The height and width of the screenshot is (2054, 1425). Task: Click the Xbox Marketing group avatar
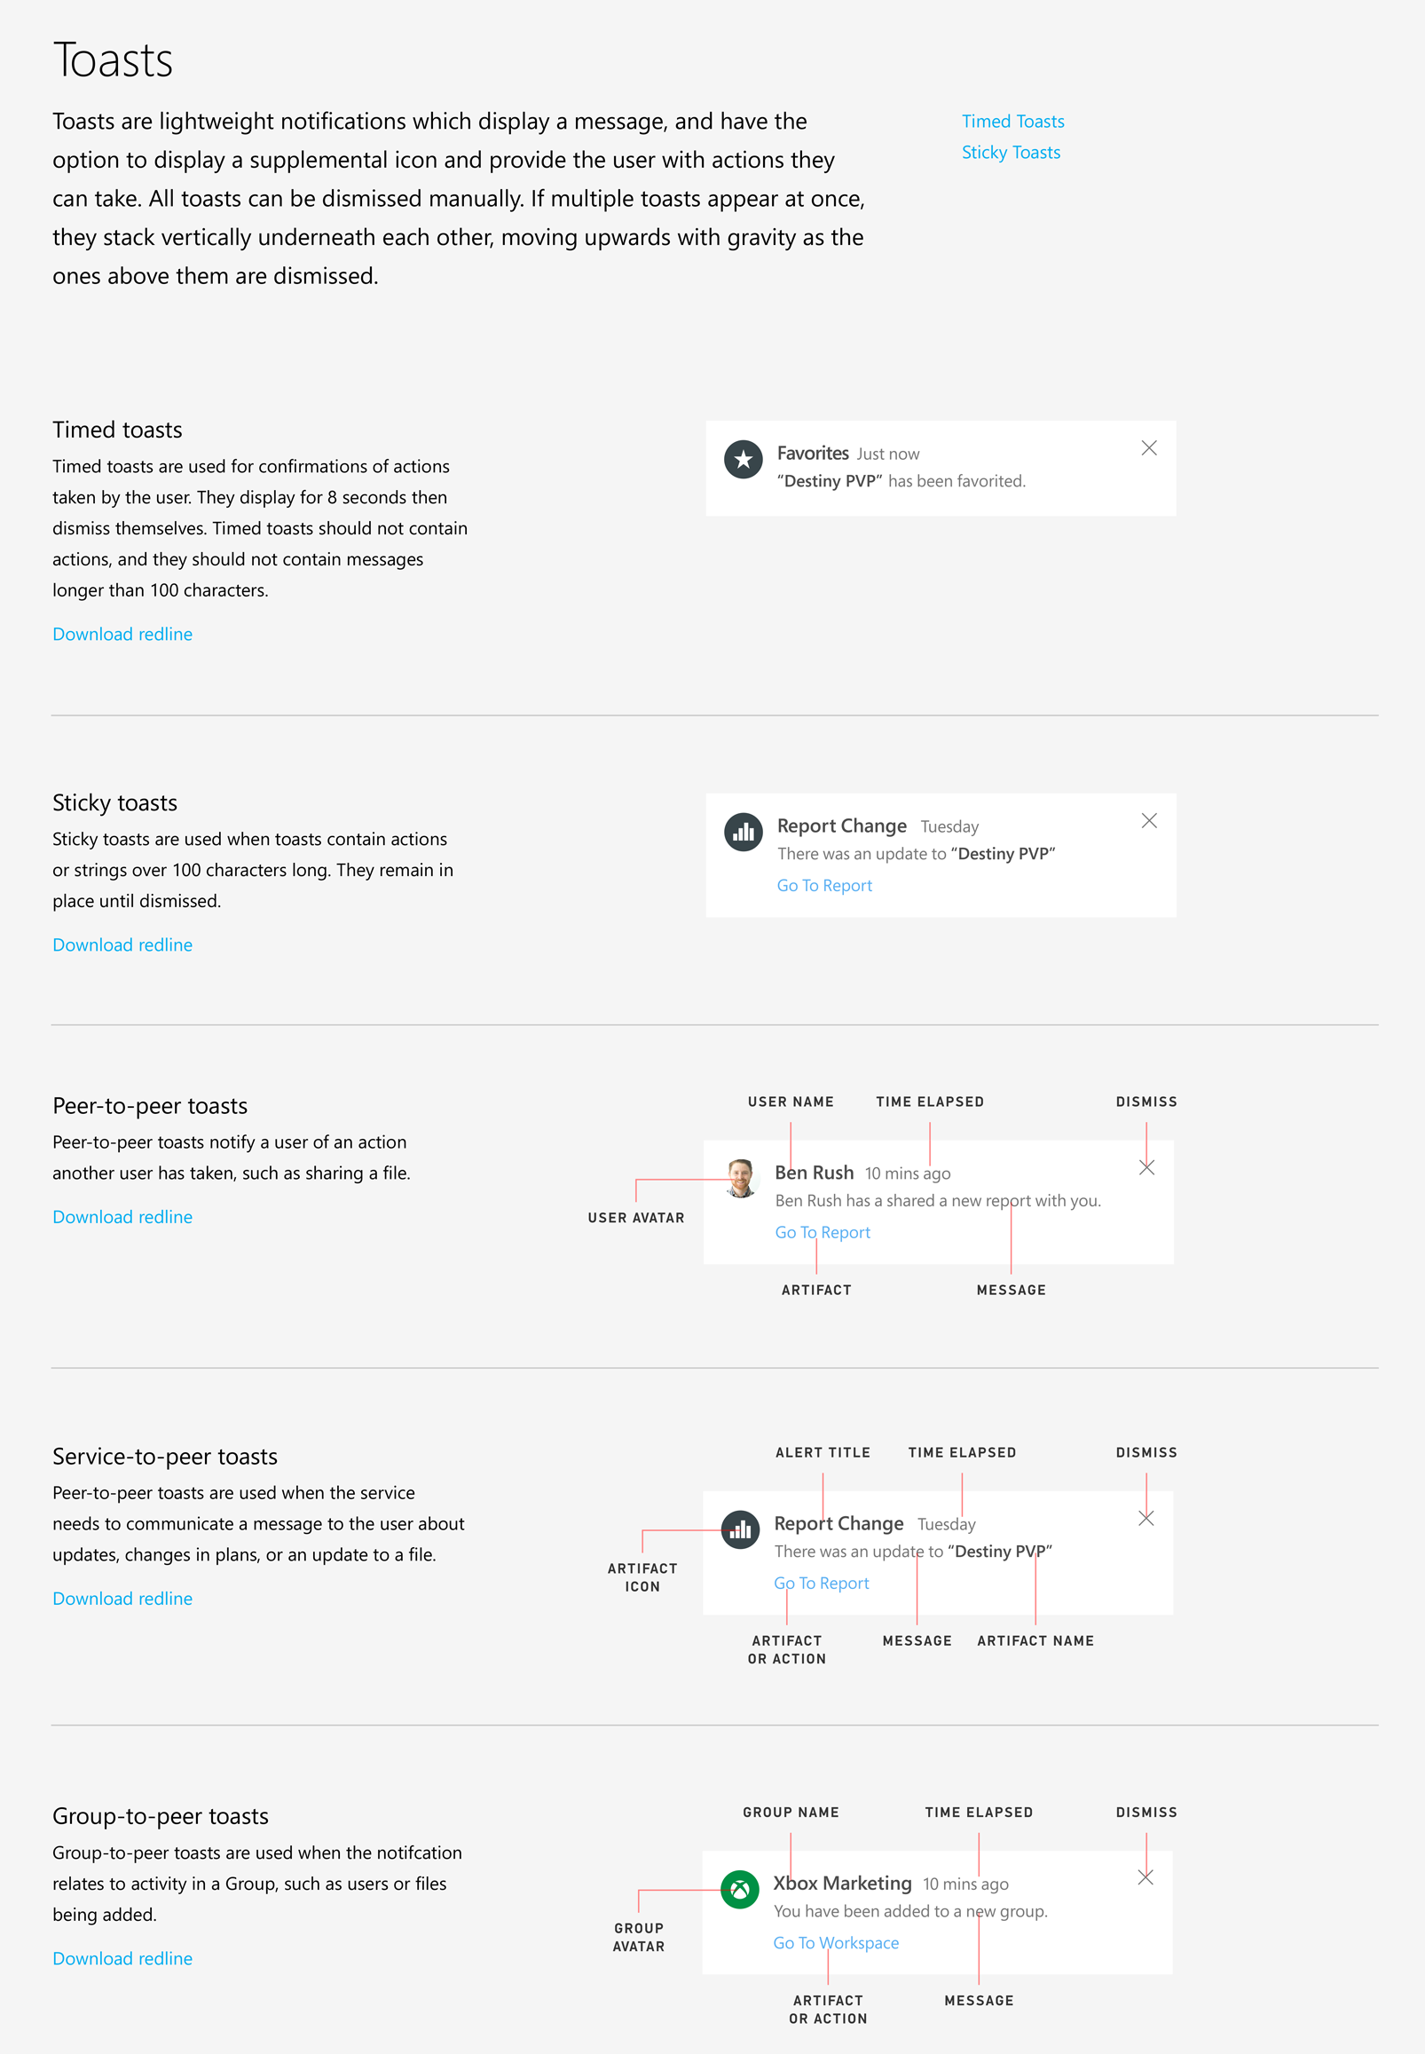[x=739, y=1889]
